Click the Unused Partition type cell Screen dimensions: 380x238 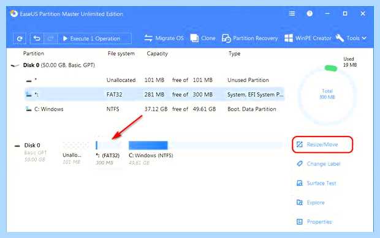pos(248,80)
